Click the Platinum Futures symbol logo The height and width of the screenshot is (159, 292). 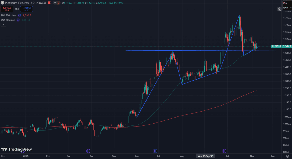coord(3,3)
